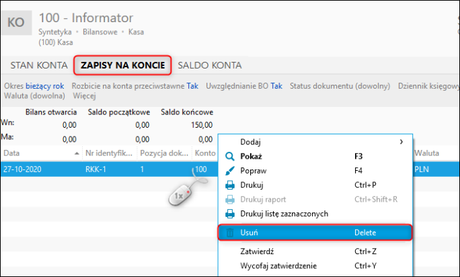
Task: Toggle Uwzględnianie BO Tak filter
Action: [244, 86]
